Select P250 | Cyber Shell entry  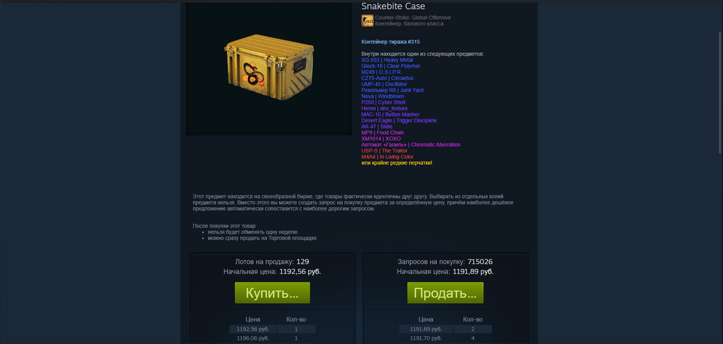[383, 102]
